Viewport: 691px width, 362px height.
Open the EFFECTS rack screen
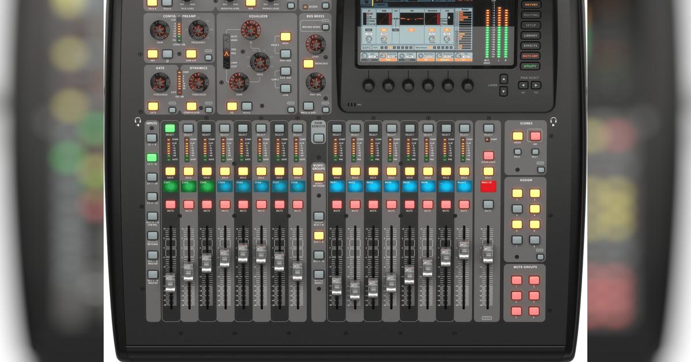[531, 45]
